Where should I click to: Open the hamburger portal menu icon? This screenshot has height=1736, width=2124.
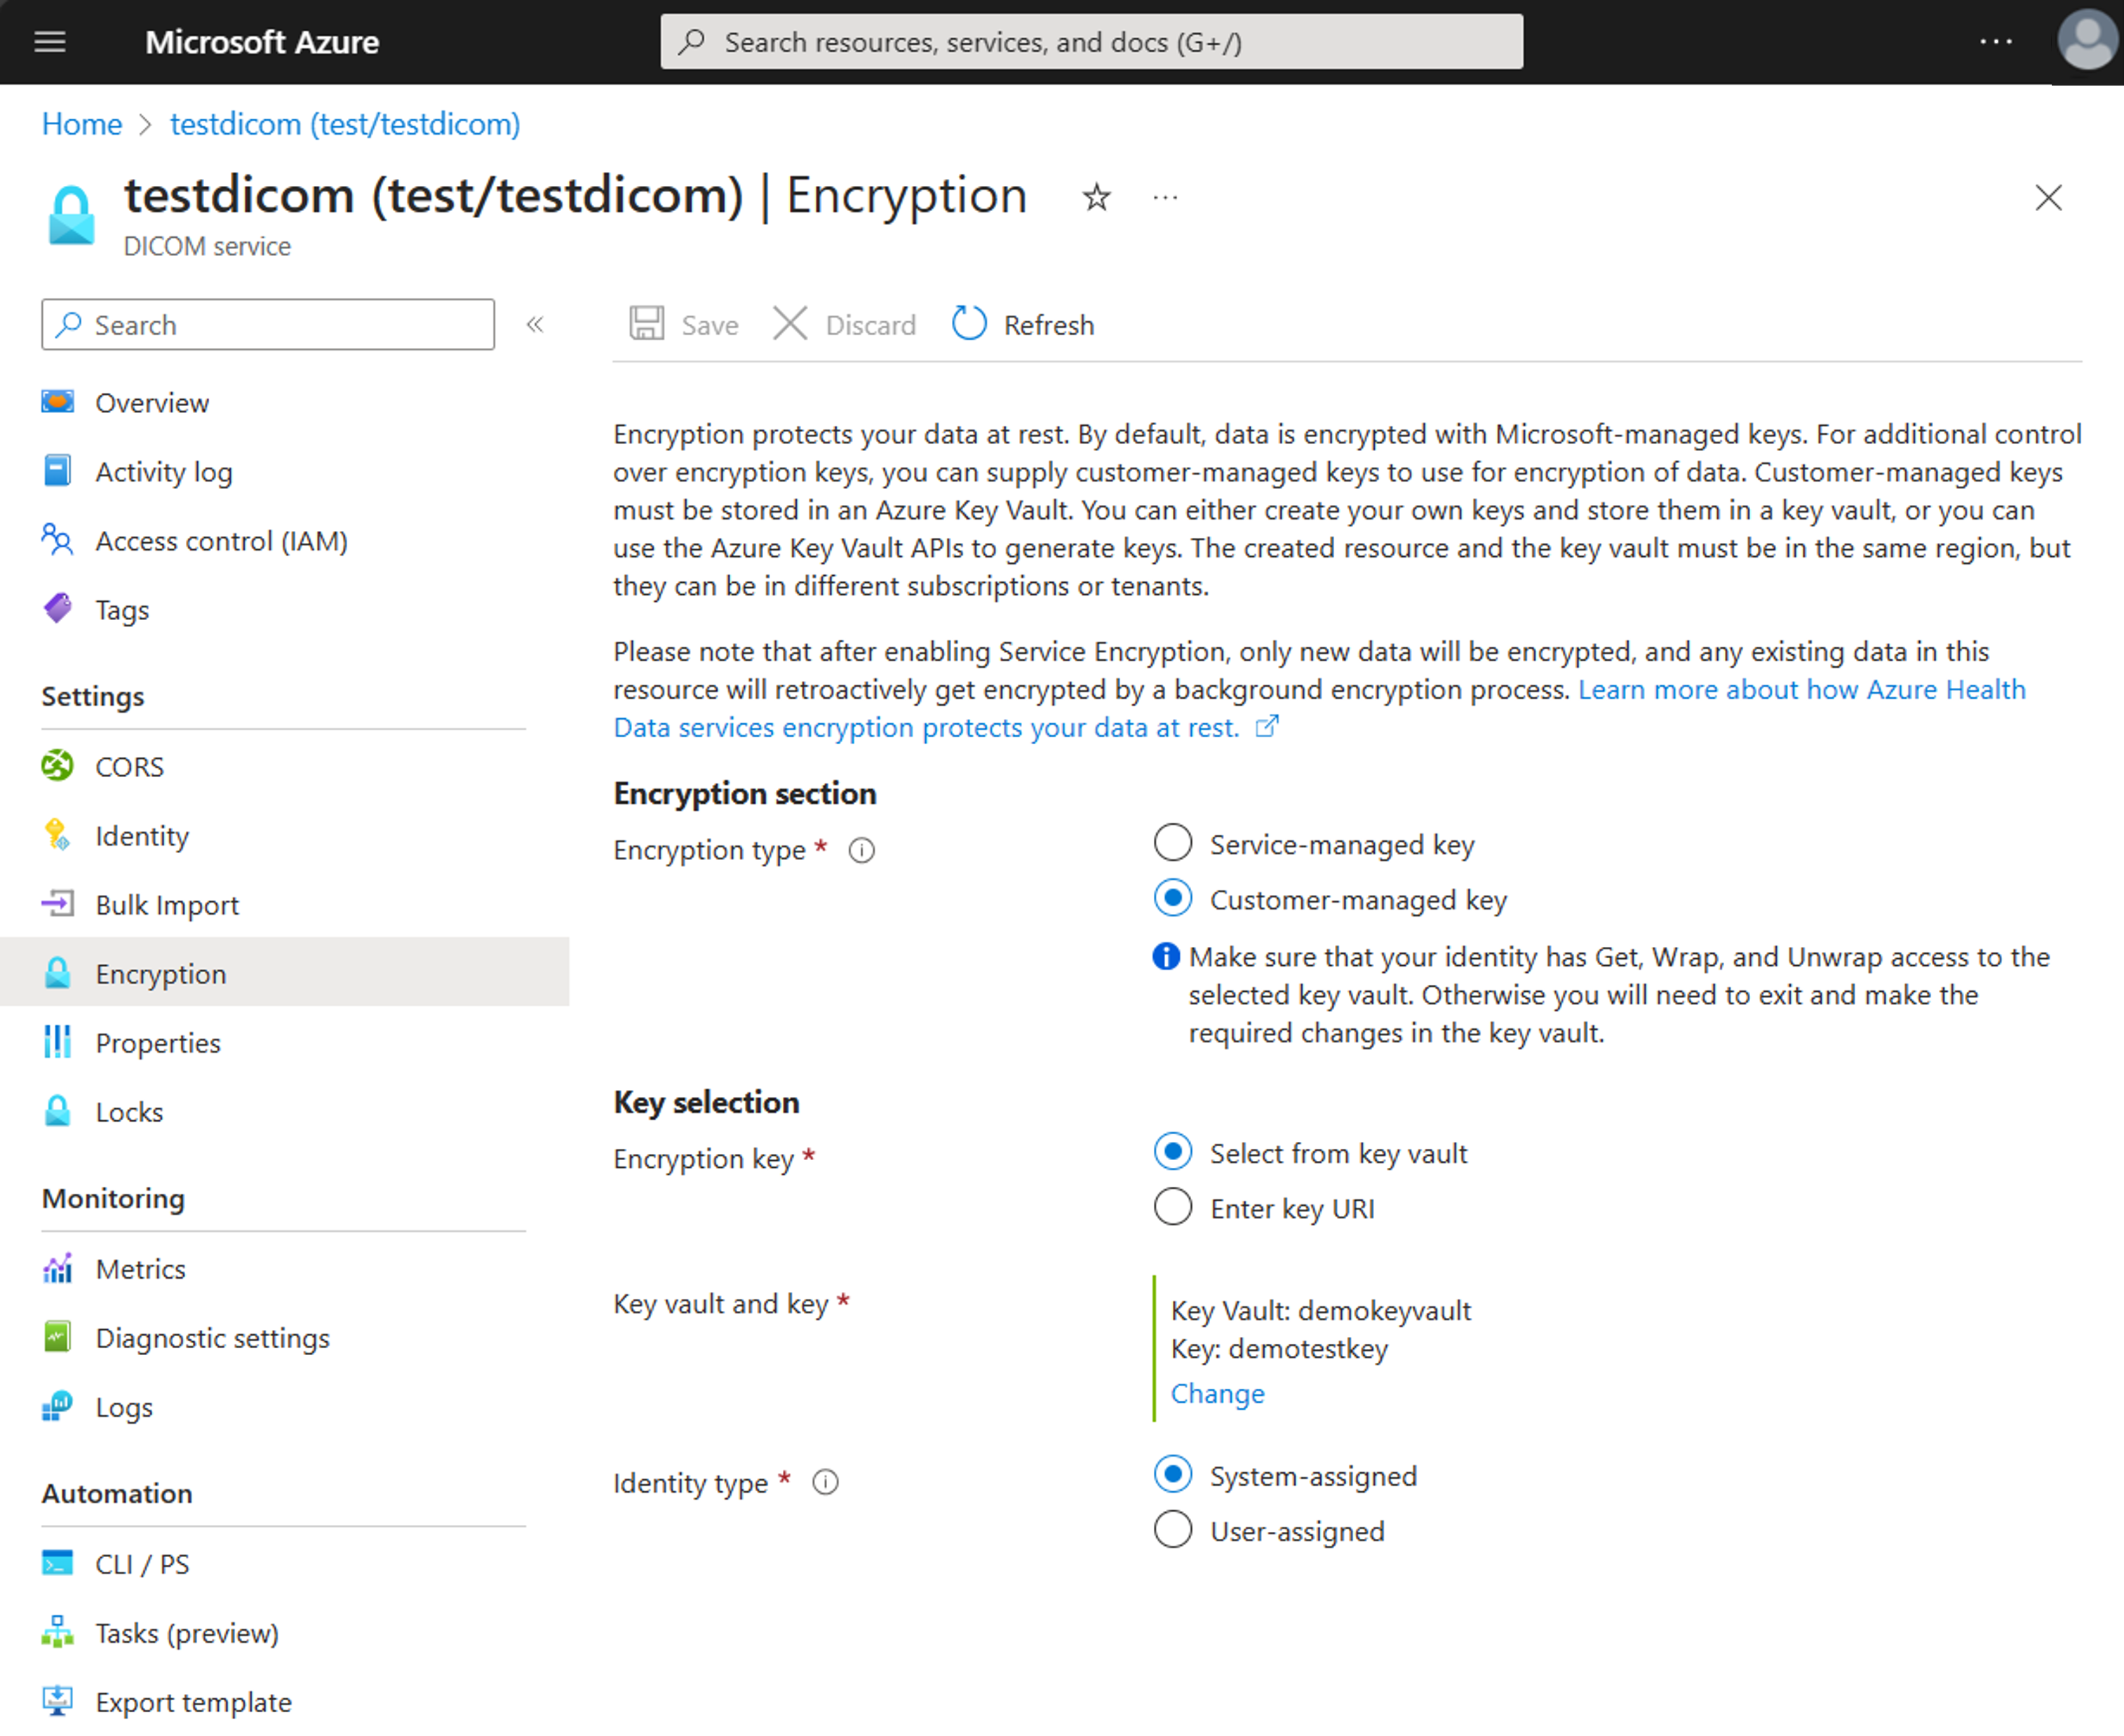pyautogui.click(x=50, y=42)
